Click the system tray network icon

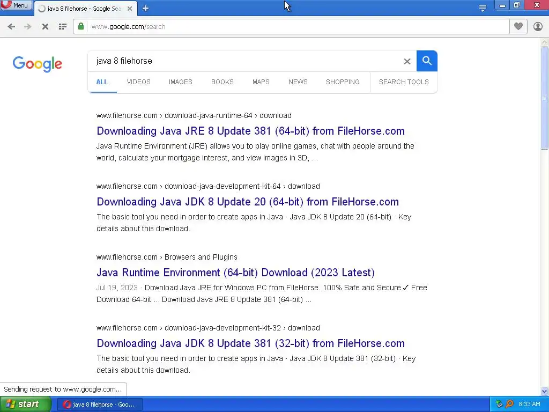click(499, 404)
